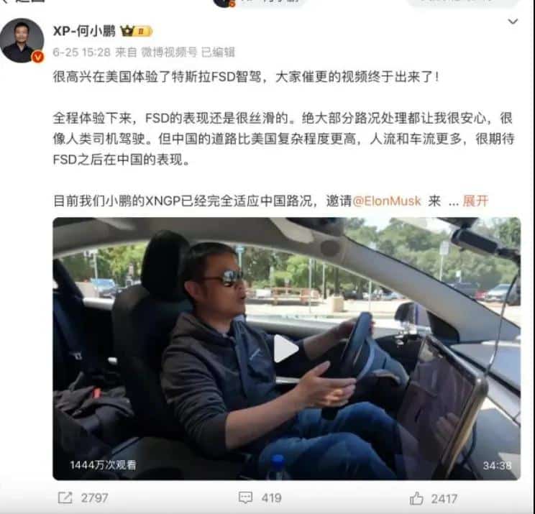Viewport: 535px width, 514px height.
Task: Open XP-何小鹏 profile avatar
Action: pos(22,40)
